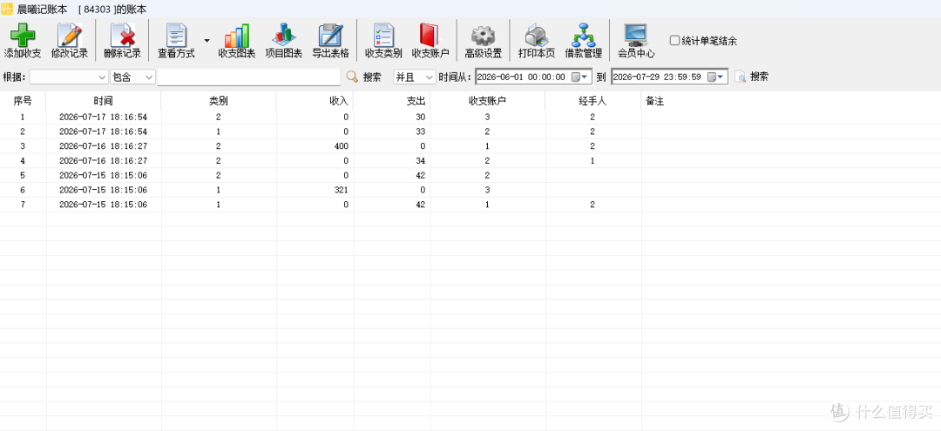Click the 备注 column header
The width and height of the screenshot is (941, 431).
point(654,101)
